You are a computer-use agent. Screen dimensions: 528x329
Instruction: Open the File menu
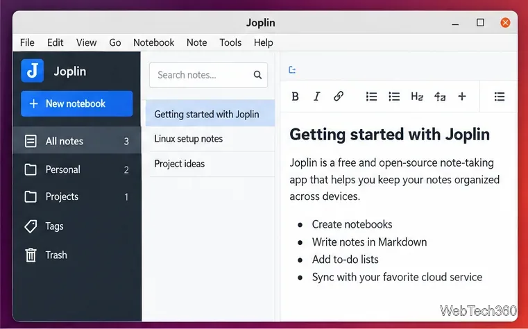[27, 42]
